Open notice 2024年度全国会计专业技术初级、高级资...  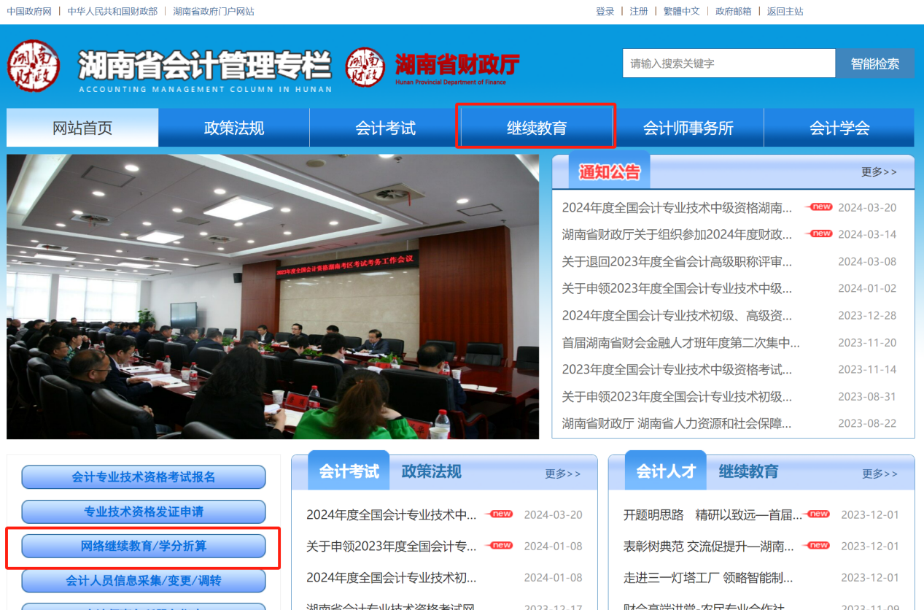point(677,316)
